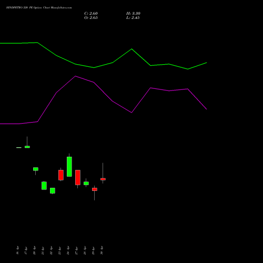Select the high value H: 3.30
Image resolution: width=263 pixels, height=263 pixels.
coord(133,14)
